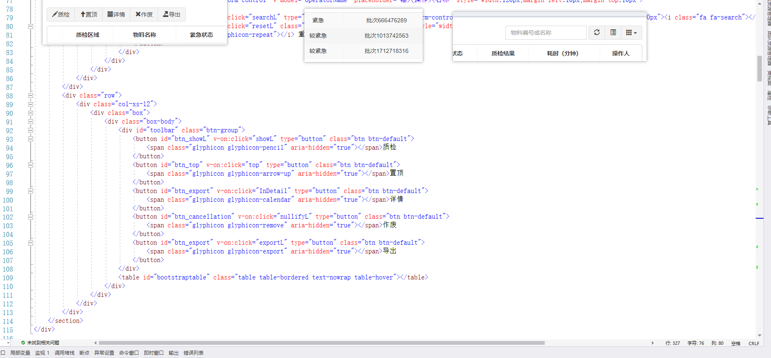Open the columns grid dropdown
The height and width of the screenshot is (358, 771).
click(x=631, y=33)
